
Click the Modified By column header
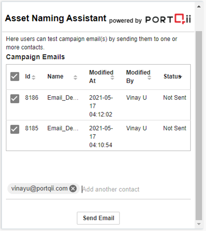138,77
